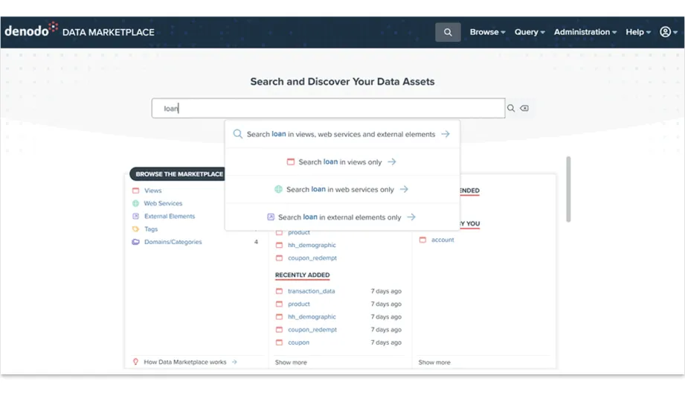Viewport: 685px width, 393px height.
Task: Open product in Recently Added
Action: [299, 304]
